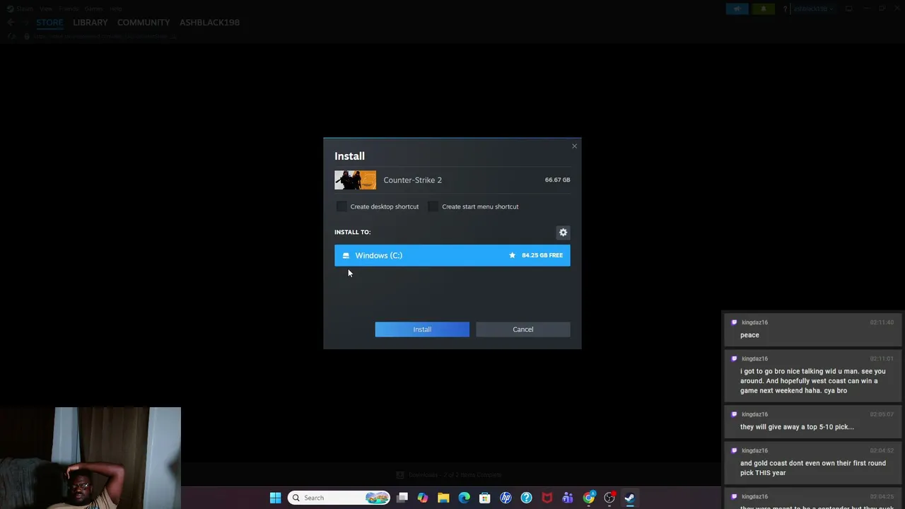Go back with Steam's back arrow

pos(11,23)
